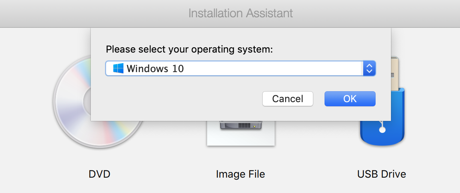Click the "Please select your operating system" prompt

[x=189, y=50]
